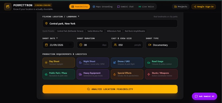Click the truck icon on Heavy Equipment
Image resolution: width=222 pixels, height=103 pixels.
pos(80,74)
